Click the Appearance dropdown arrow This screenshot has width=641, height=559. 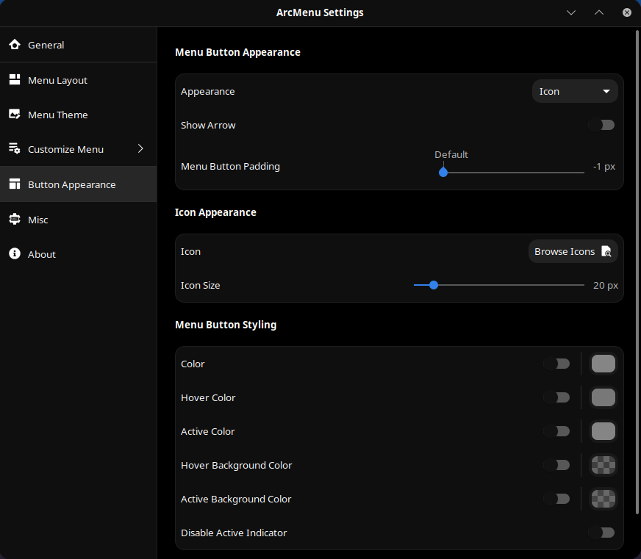[x=606, y=92]
